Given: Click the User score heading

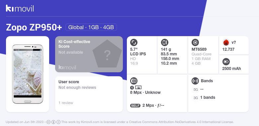Looking at the screenshot, I should coord(69,82).
